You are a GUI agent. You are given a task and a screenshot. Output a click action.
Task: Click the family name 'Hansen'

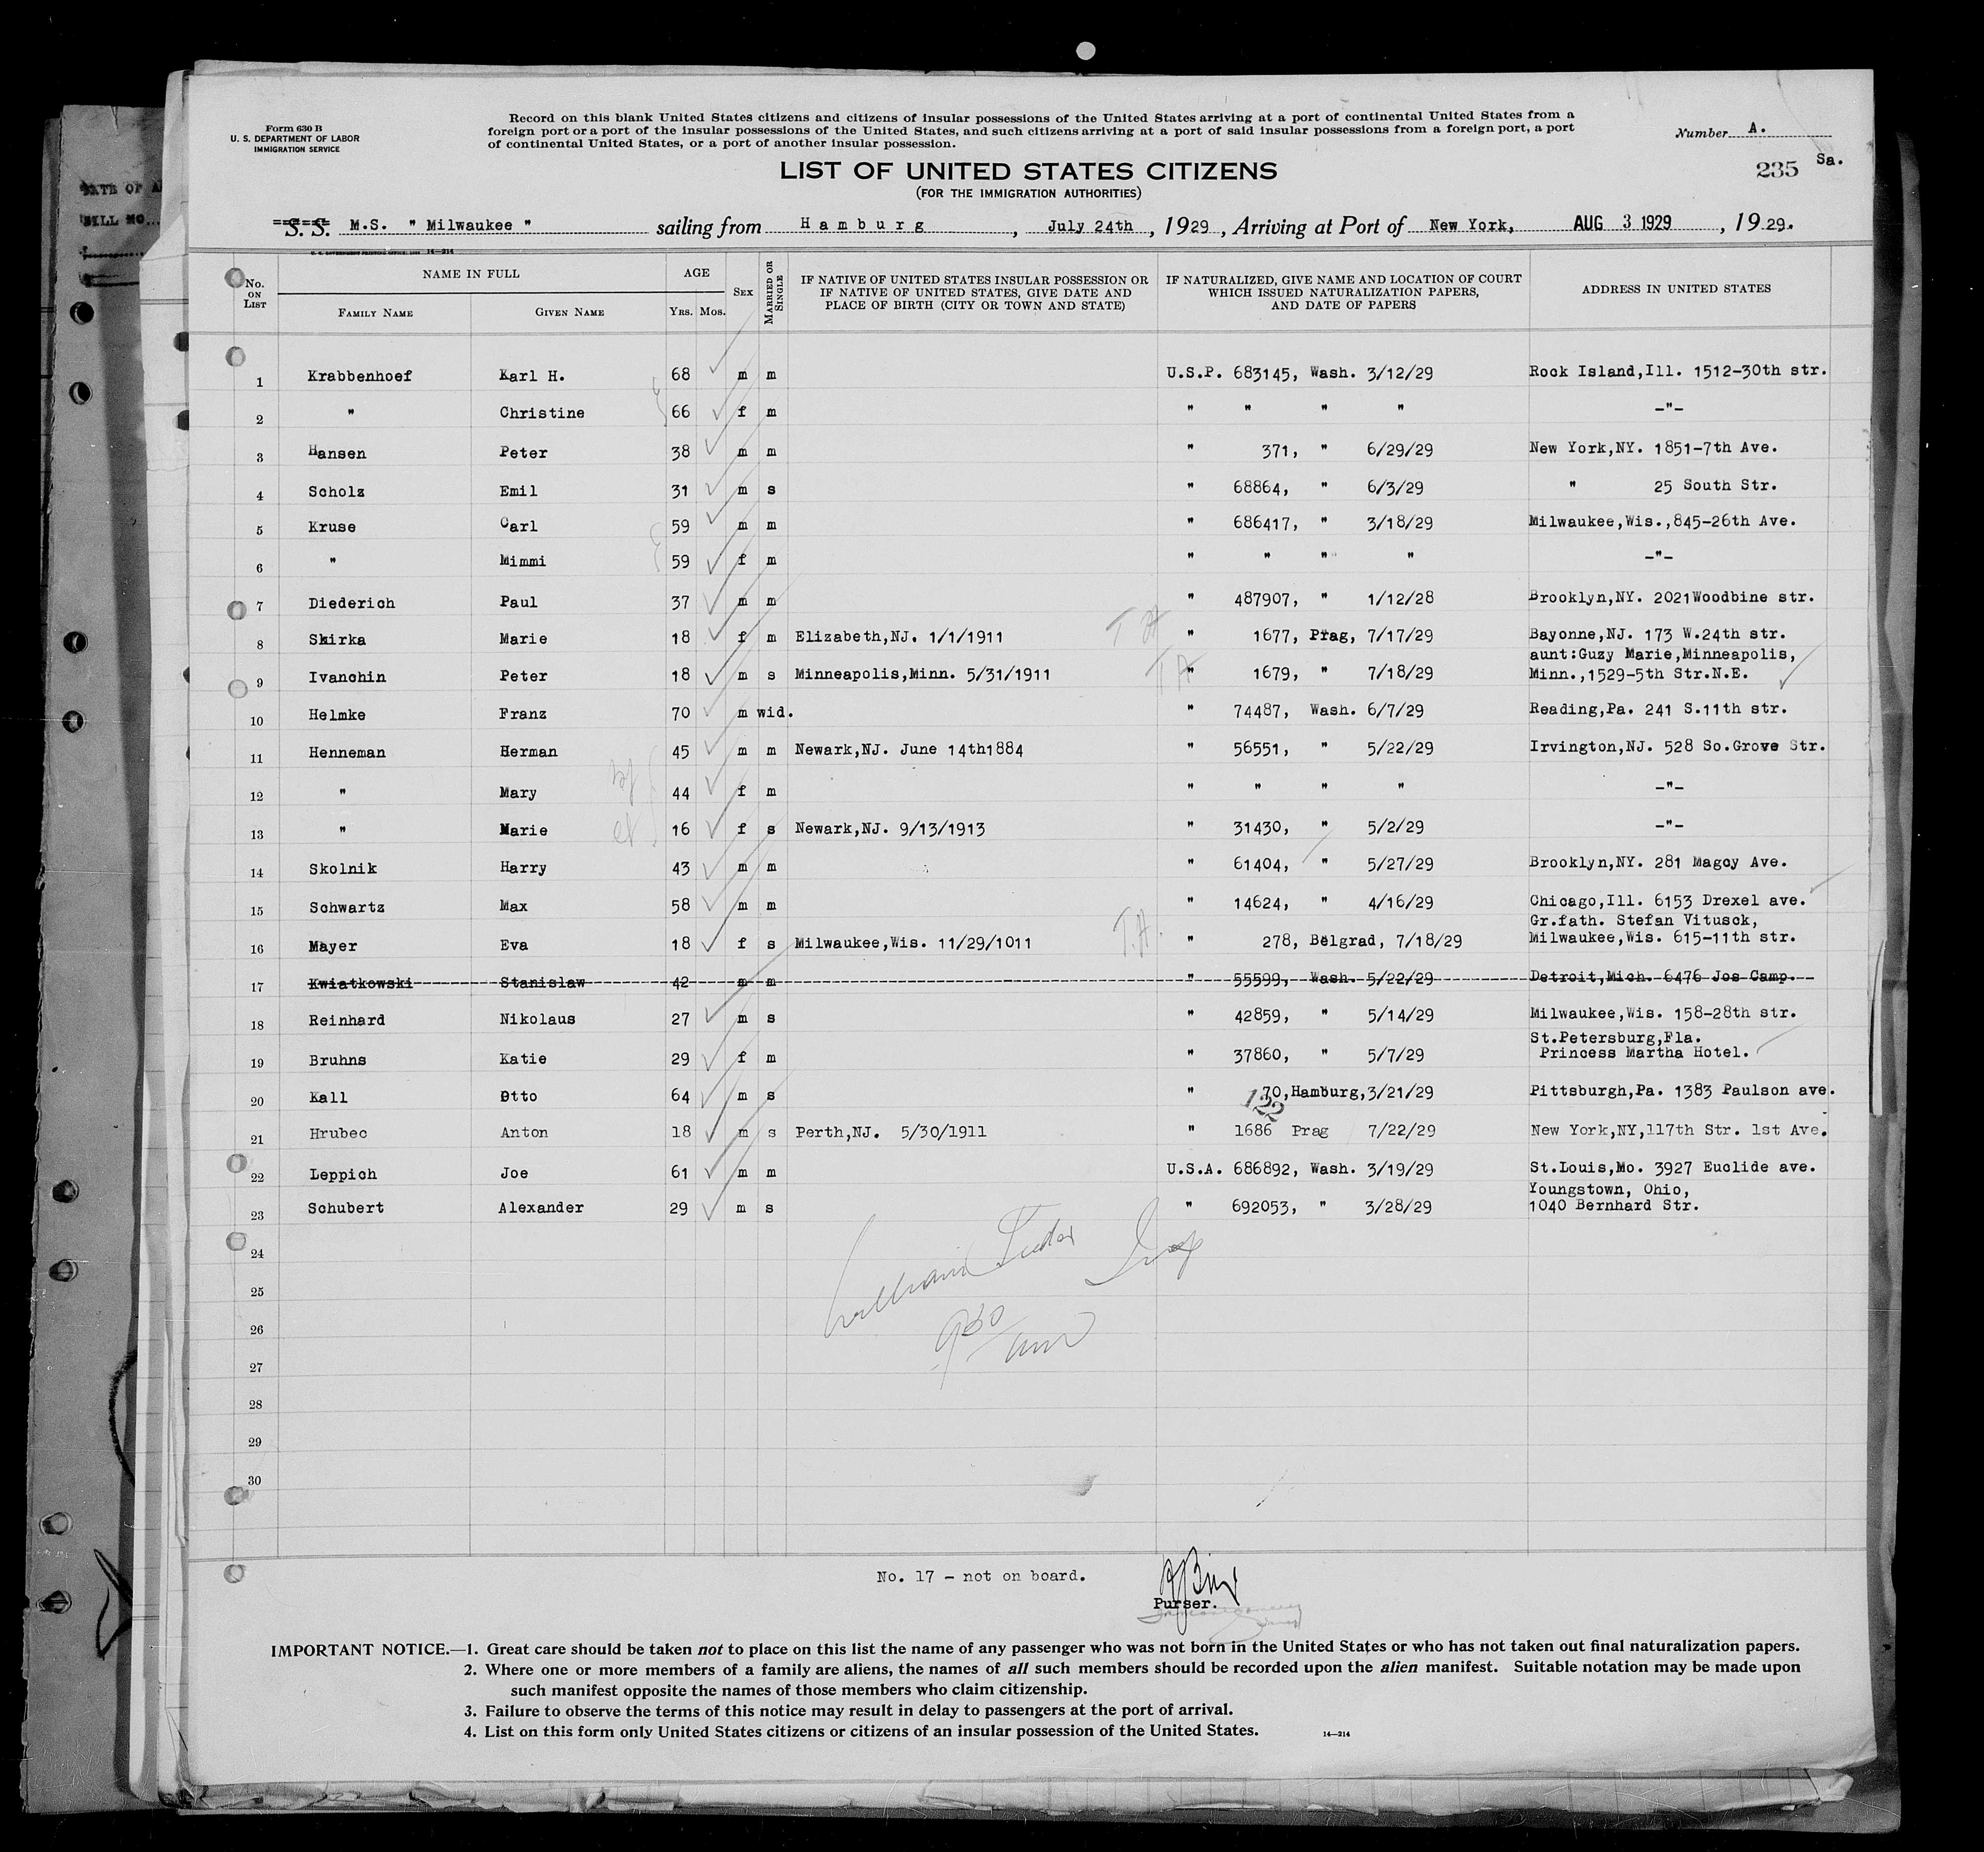tap(337, 453)
